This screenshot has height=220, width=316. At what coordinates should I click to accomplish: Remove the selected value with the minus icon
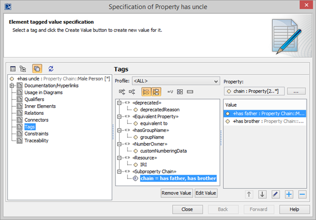[302, 194]
